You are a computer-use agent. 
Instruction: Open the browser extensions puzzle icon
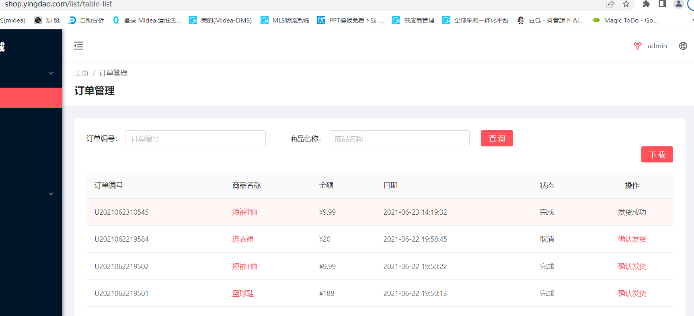click(x=646, y=4)
